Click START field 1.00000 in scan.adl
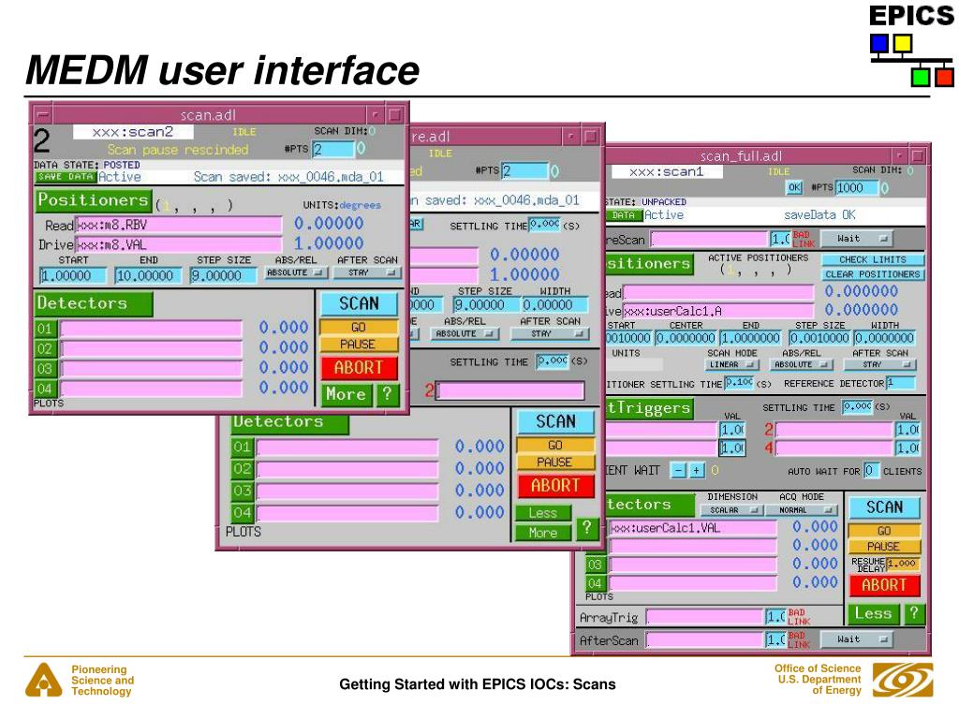 73,276
